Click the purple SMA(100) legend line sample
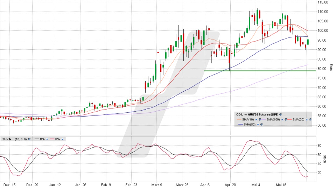The image size is (336, 189). coord(263,119)
